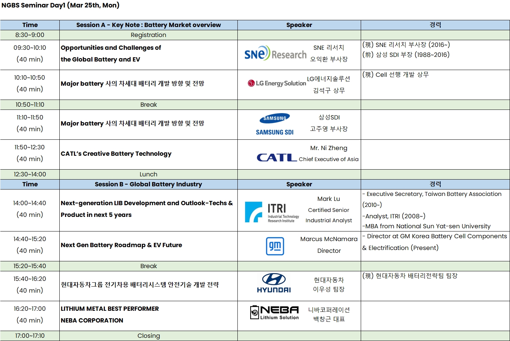Click speaker name Marcus McNamara
Image resolution: width=510 pixels, height=341 pixels.
click(329, 239)
